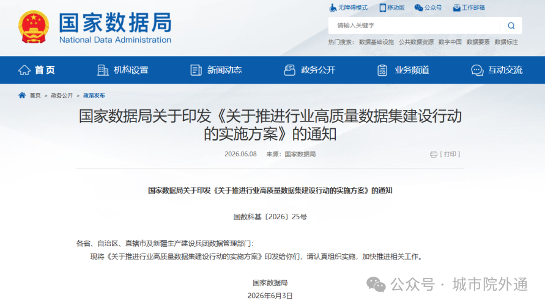This screenshot has height=306, width=545.
Task: Click the icon beside 政务公开 in navigation
Action: point(289,70)
